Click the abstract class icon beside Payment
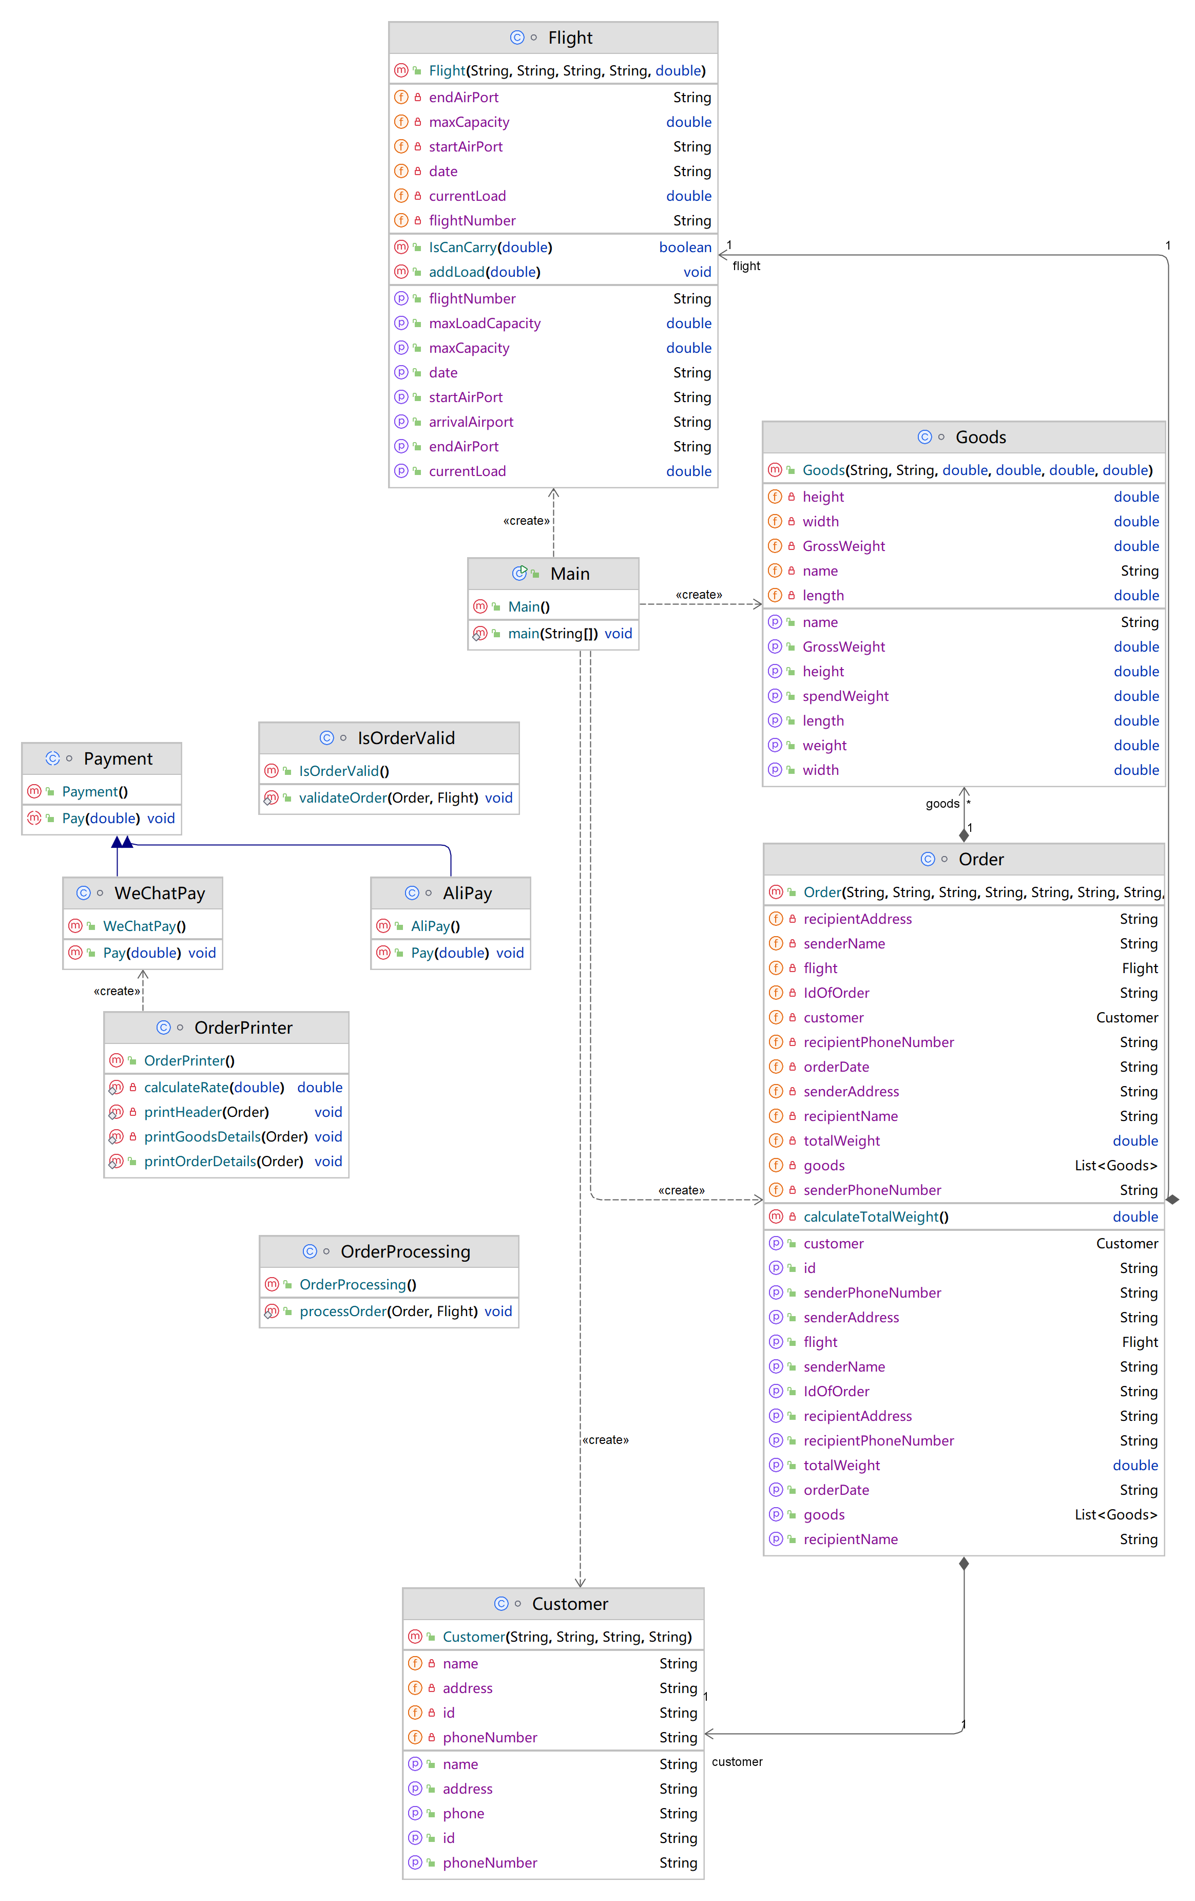Image resolution: width=1195 pixels, height=1901 pixels. 53,758
